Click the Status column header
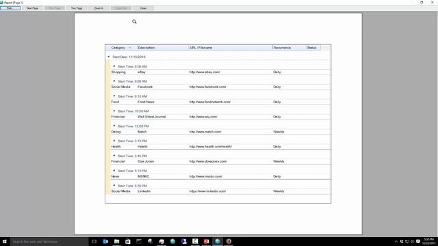The width and height of the screenshot is (438, 246). coord(313,48)
